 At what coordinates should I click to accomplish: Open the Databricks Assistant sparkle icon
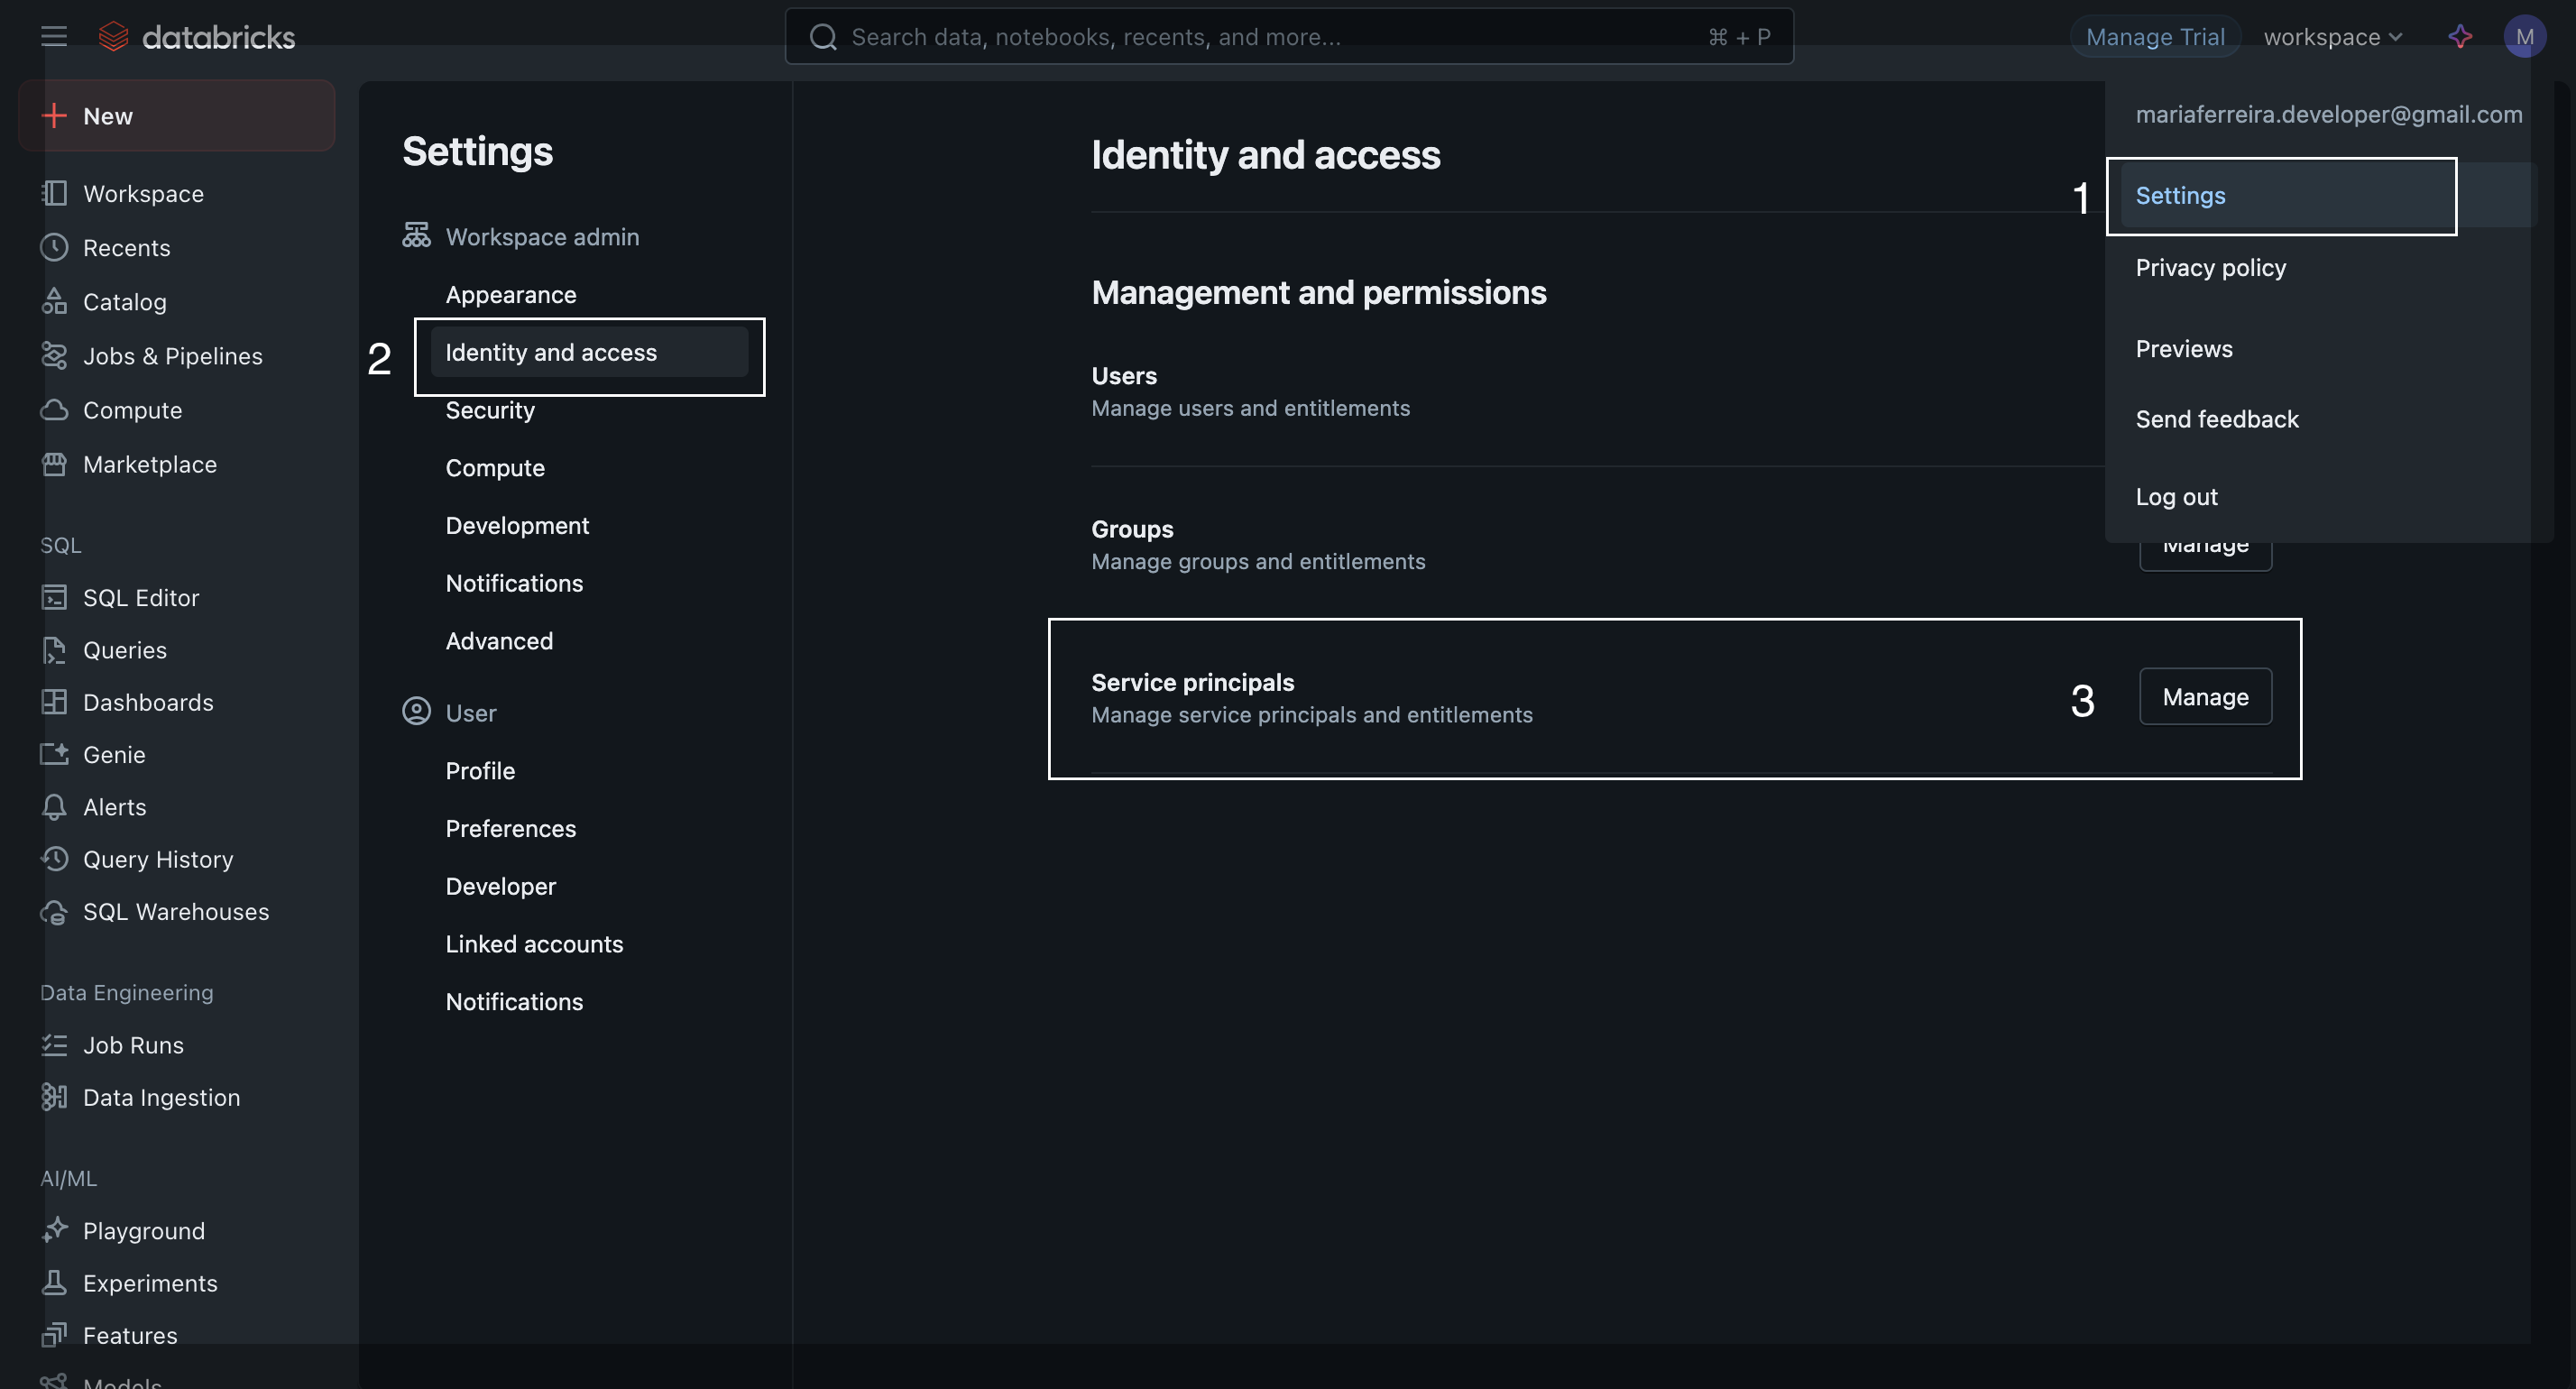[2460, 37]
